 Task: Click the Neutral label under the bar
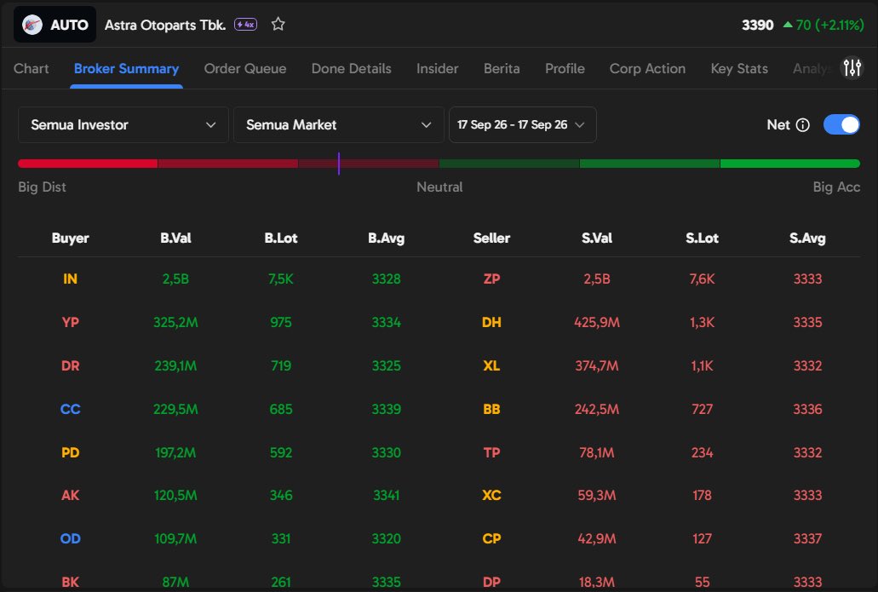point(439,187)
